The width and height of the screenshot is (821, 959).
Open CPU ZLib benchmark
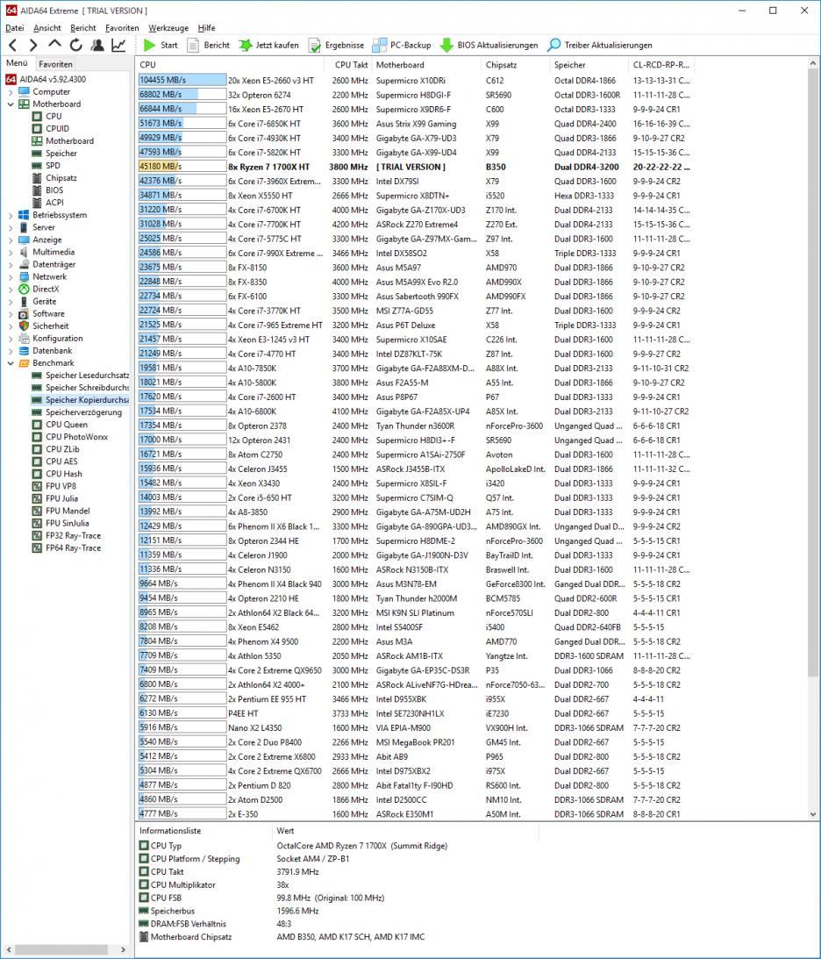point(55,449)
